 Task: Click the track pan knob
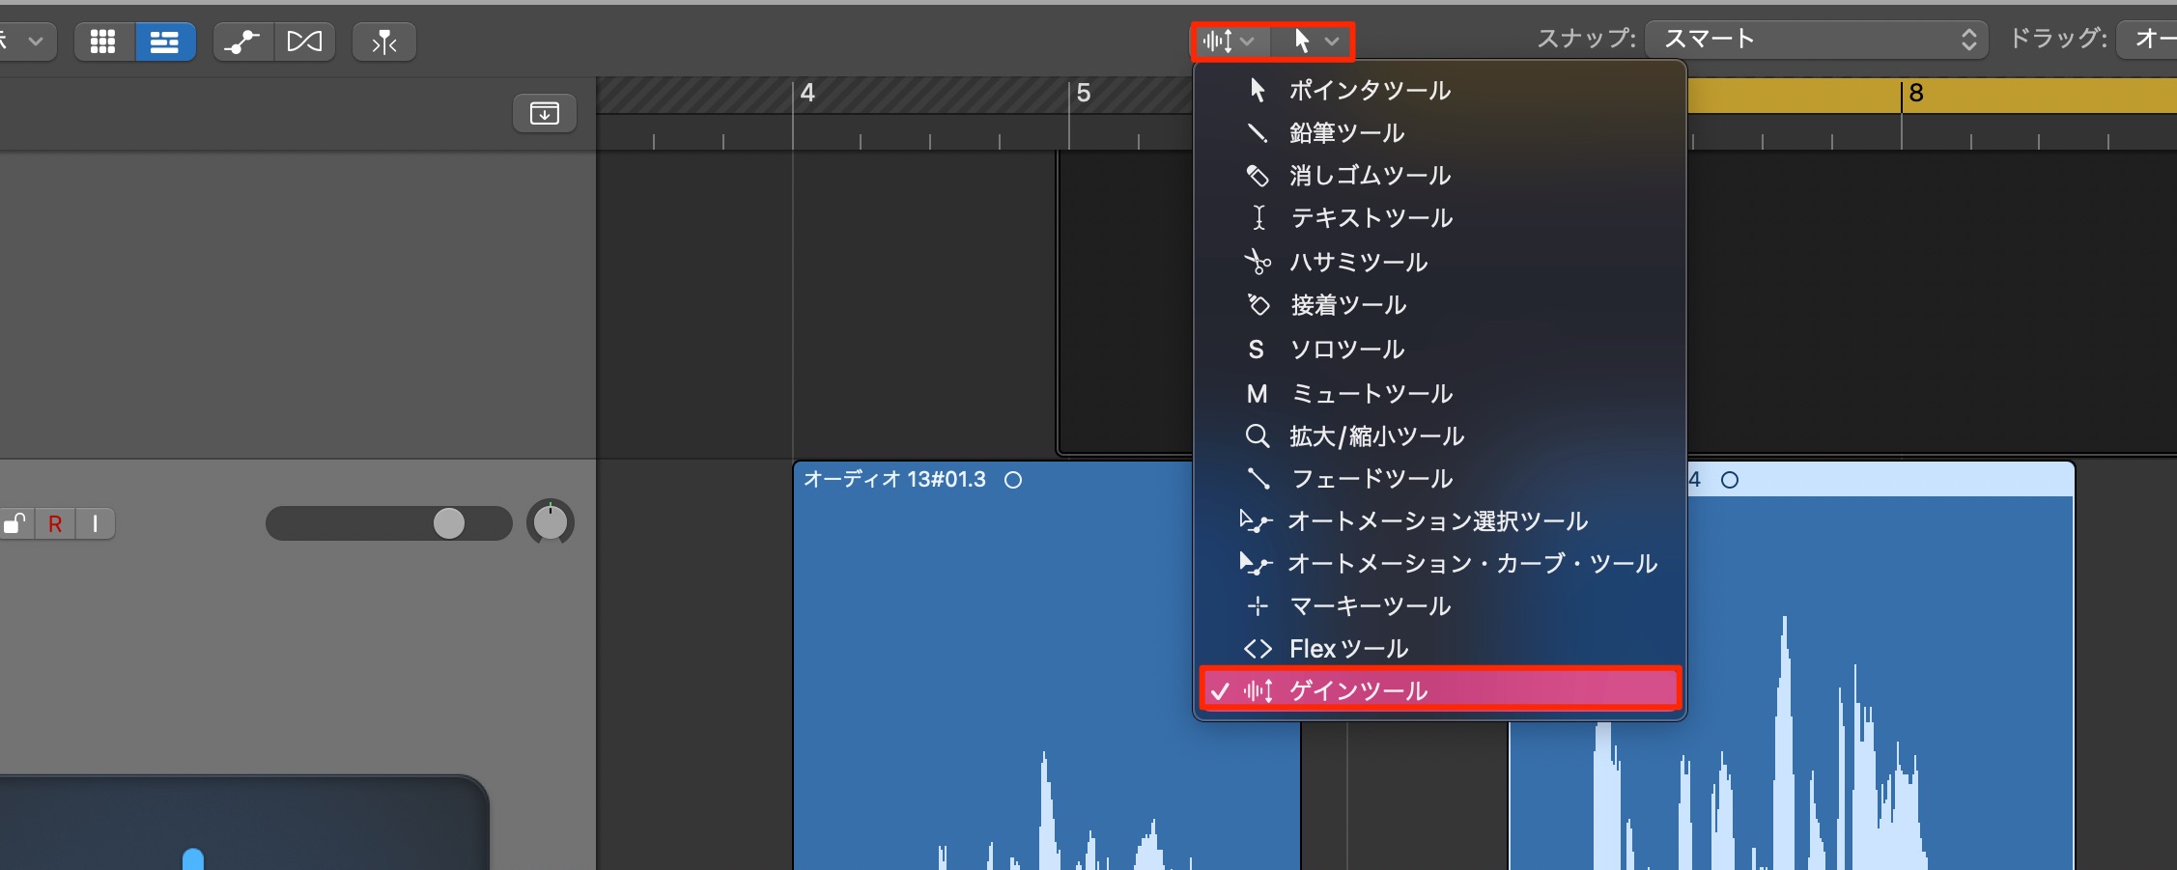[x=551, y=522]
